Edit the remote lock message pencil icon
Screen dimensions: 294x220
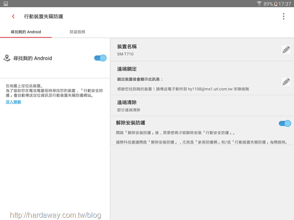286,82
